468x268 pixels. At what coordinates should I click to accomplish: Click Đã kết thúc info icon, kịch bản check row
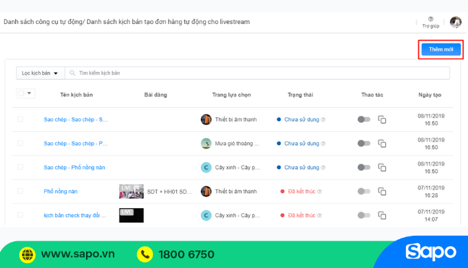coord(319,216)
